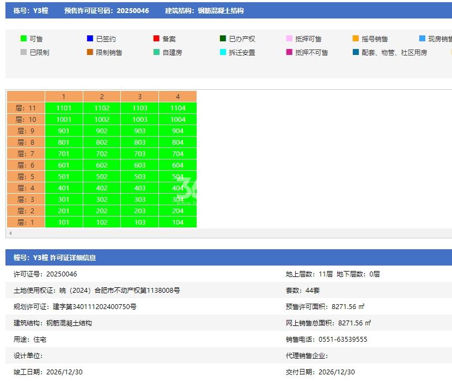Click the 地上层数: 11层 text
452x382 pixels.
[x=309, y=274]
